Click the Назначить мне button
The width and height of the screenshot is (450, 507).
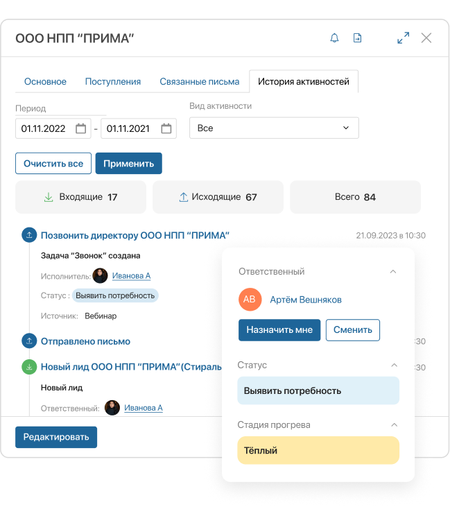coord(279,330)
